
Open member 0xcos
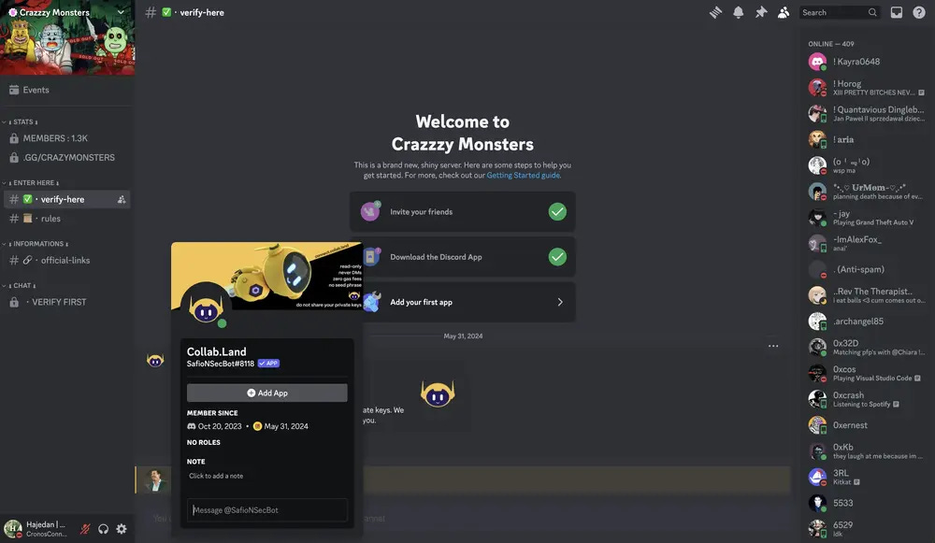coord(867,373)
